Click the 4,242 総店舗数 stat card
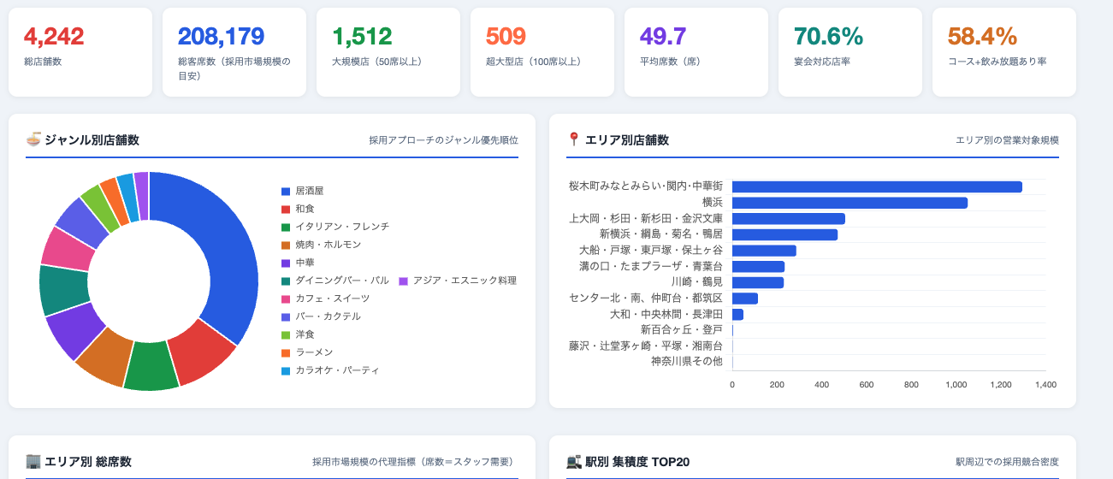 [80, 52]
